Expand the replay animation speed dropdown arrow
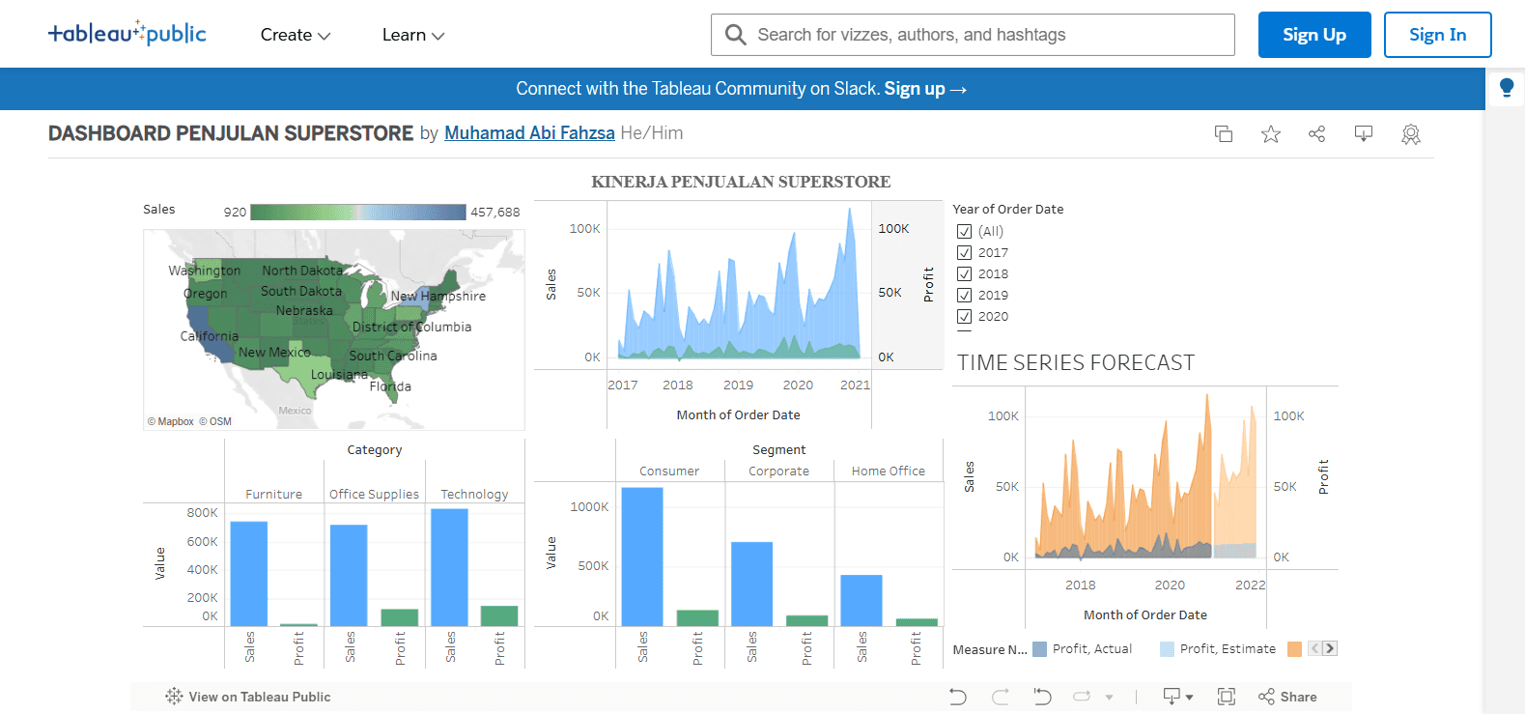 point(1110,697)
